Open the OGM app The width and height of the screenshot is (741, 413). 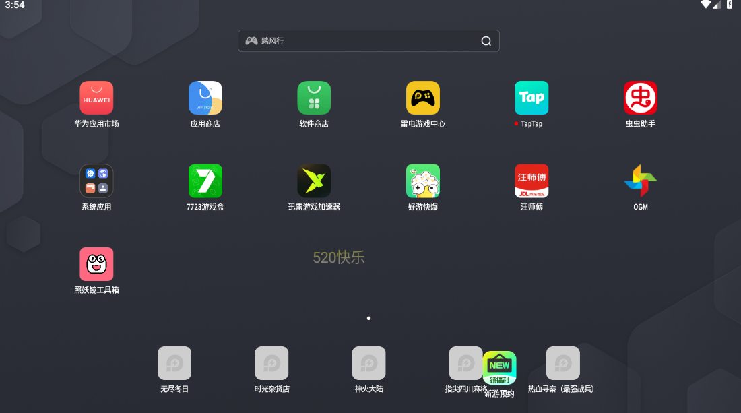point(640,180)
